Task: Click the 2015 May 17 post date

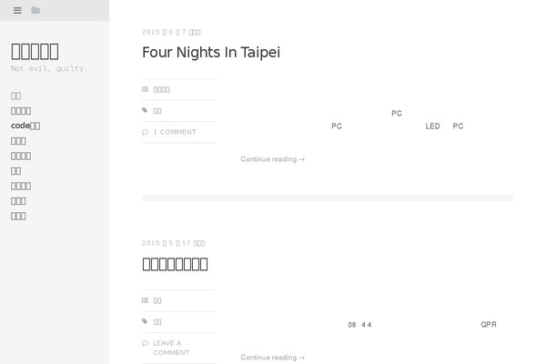Action: pos(174,243)
